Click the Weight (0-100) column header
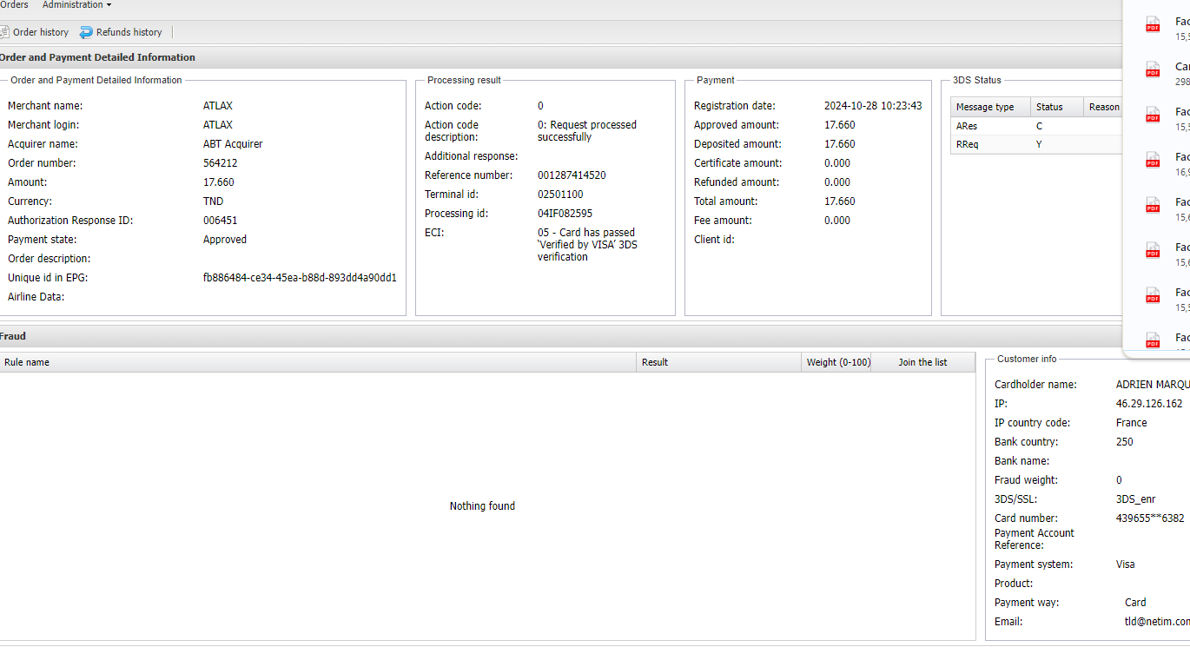Viewport: 1190px width, 647px height. (838, 362)
